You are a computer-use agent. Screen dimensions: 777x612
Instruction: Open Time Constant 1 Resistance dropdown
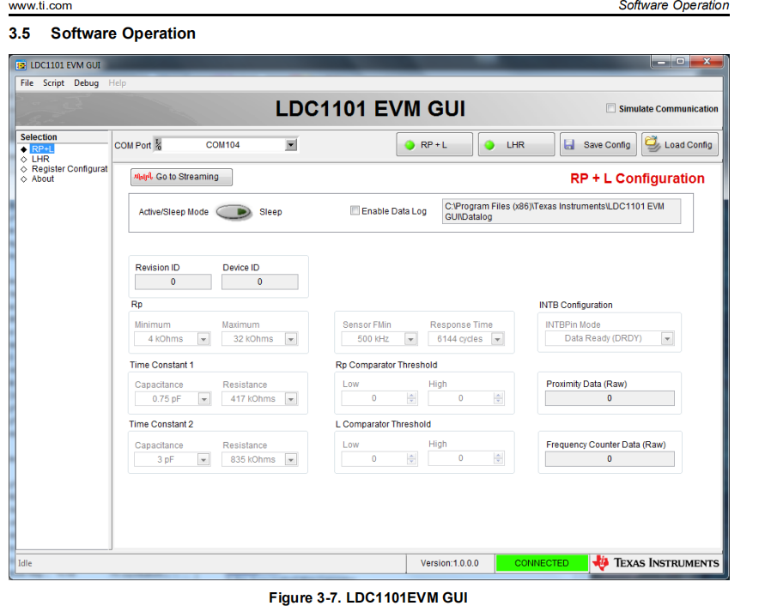click(291, 399)
